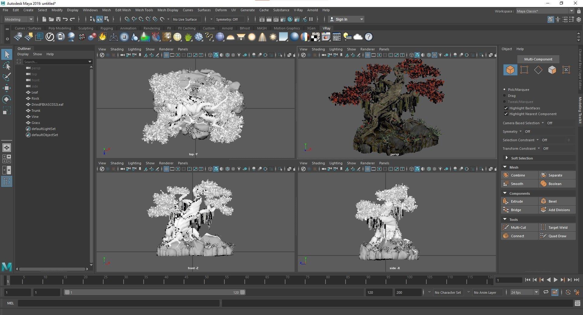Click the V-Ray cloud shelf icon
583x315 pixels.
click(x=358, y=37)
